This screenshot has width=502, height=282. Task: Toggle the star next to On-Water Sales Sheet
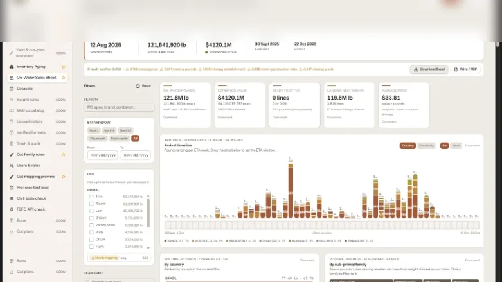point(64,78)
